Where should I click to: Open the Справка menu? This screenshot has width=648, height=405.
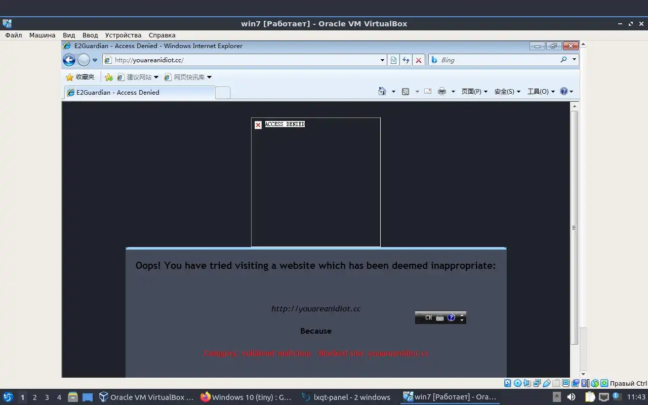(162, 35)
